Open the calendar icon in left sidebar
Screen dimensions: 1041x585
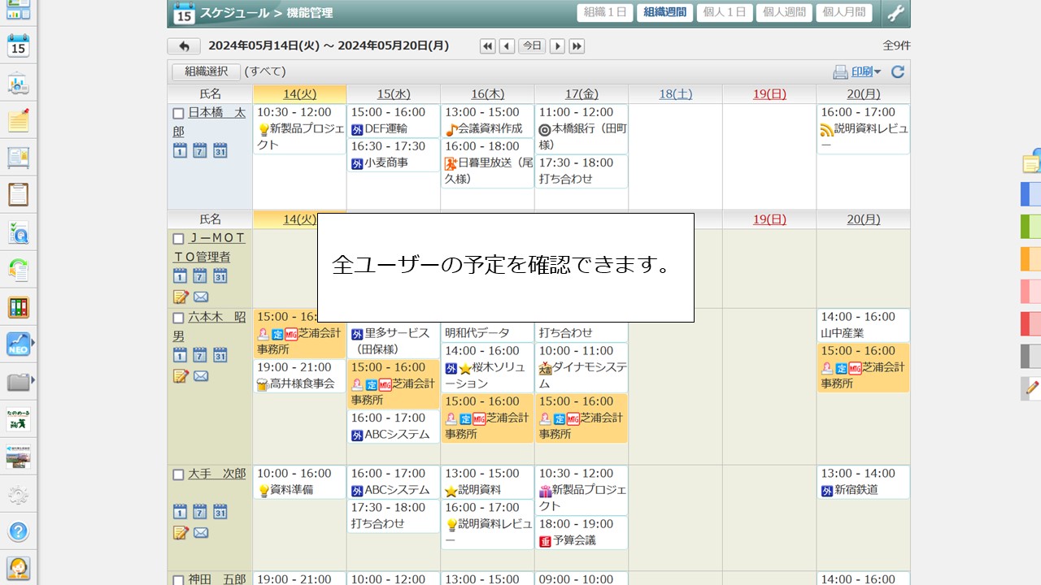[18, 45]
